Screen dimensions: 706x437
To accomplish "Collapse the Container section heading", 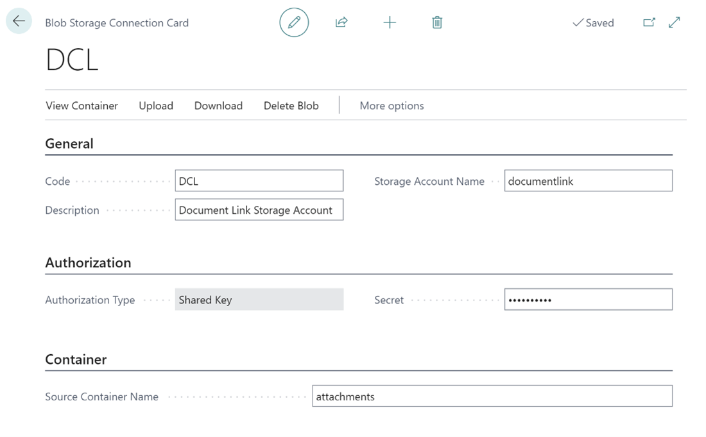I will click(x=76, y=359).
